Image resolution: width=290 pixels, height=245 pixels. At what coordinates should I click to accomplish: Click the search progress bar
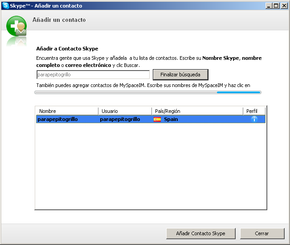(148, 92)
